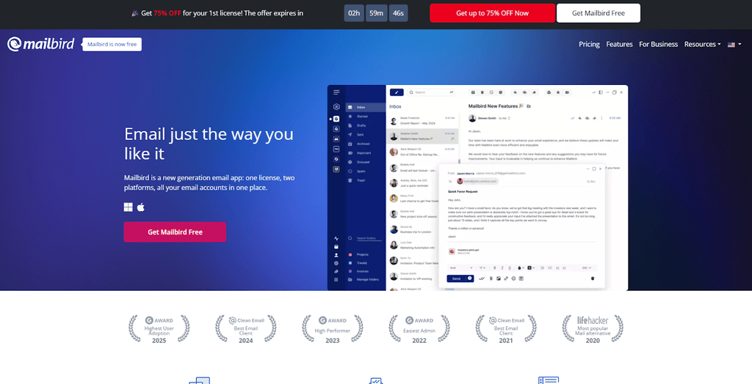The image size is (752, 384).
Task: Click the Highest User Adoption 2025 award badge
Action: 159,329
